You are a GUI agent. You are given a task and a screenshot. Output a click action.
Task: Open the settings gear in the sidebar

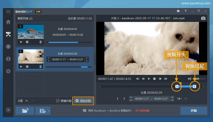[x=8, y=71]
